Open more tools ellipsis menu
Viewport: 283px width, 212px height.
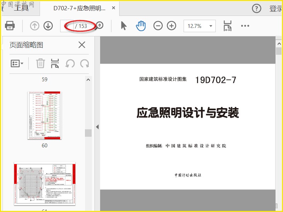(x=245, y=26)
